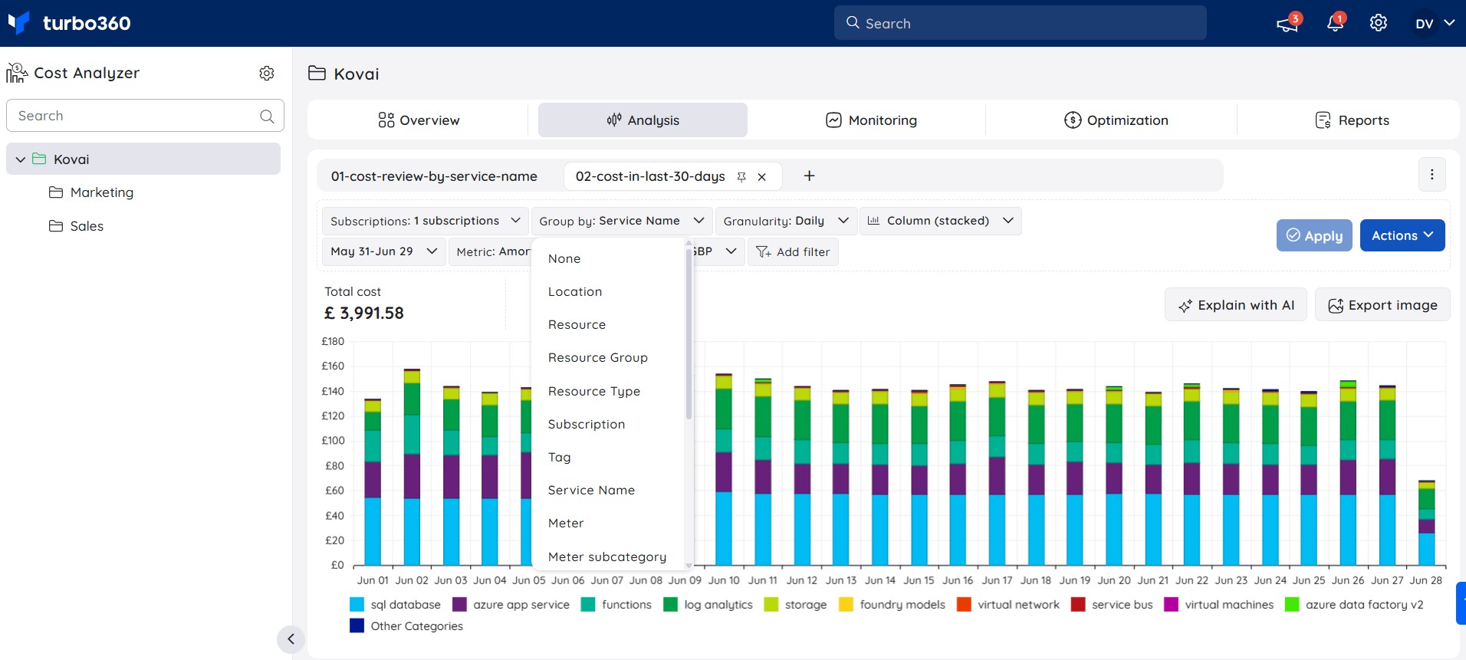
Task: Open the three-dot more options menu
Action: (x=1431, y=174)
